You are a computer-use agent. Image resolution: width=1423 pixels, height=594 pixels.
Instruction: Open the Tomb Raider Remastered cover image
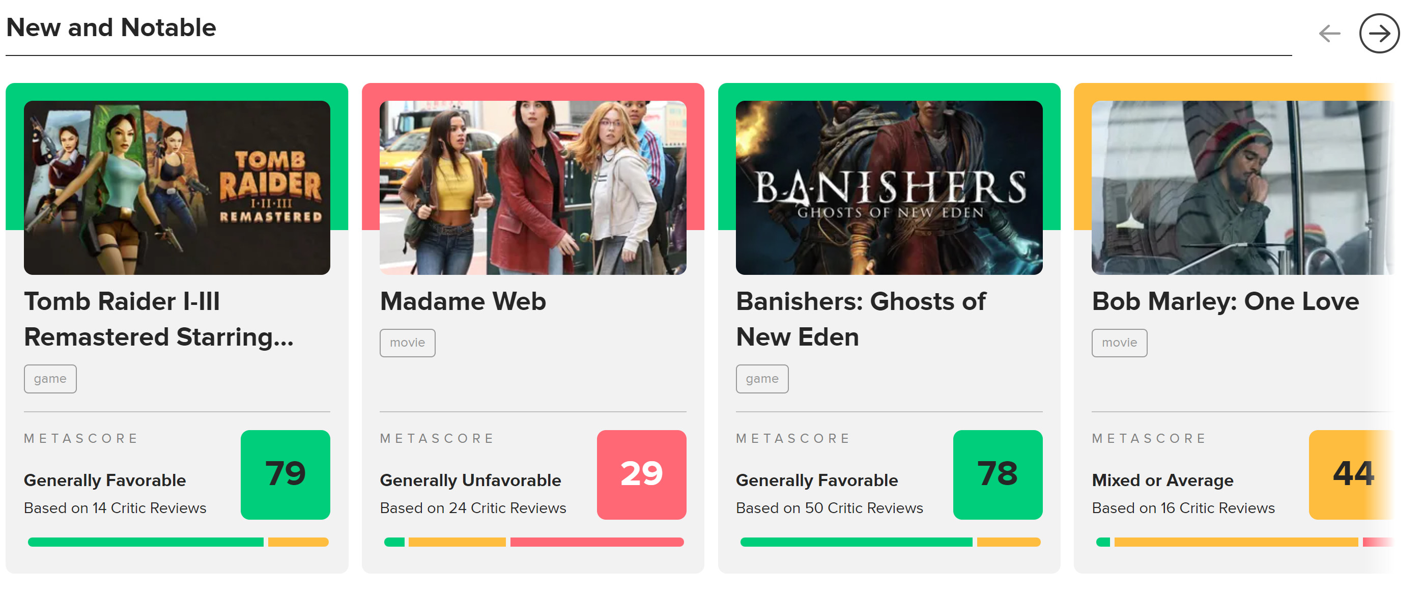(x=177, y=187)
